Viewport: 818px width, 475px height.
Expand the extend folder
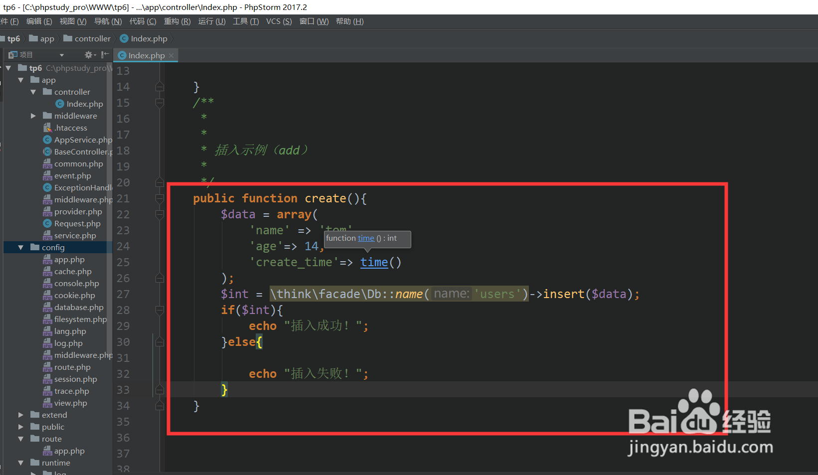pos(20,415)
